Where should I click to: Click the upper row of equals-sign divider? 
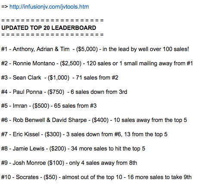point(53,20)
